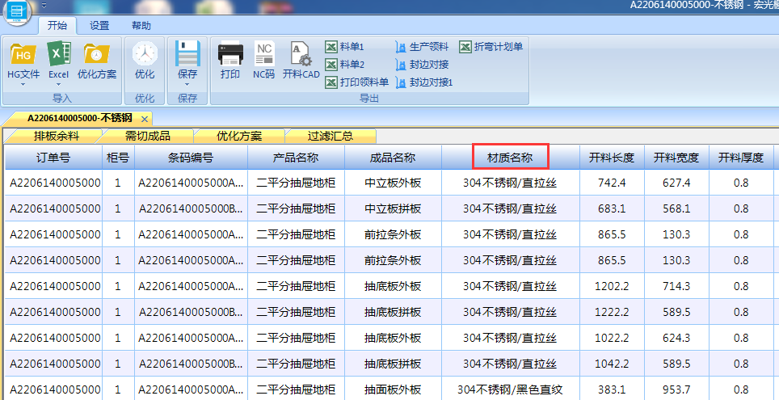
Task: Click the 封边对接 export item
Action: (x=423, y=65)
